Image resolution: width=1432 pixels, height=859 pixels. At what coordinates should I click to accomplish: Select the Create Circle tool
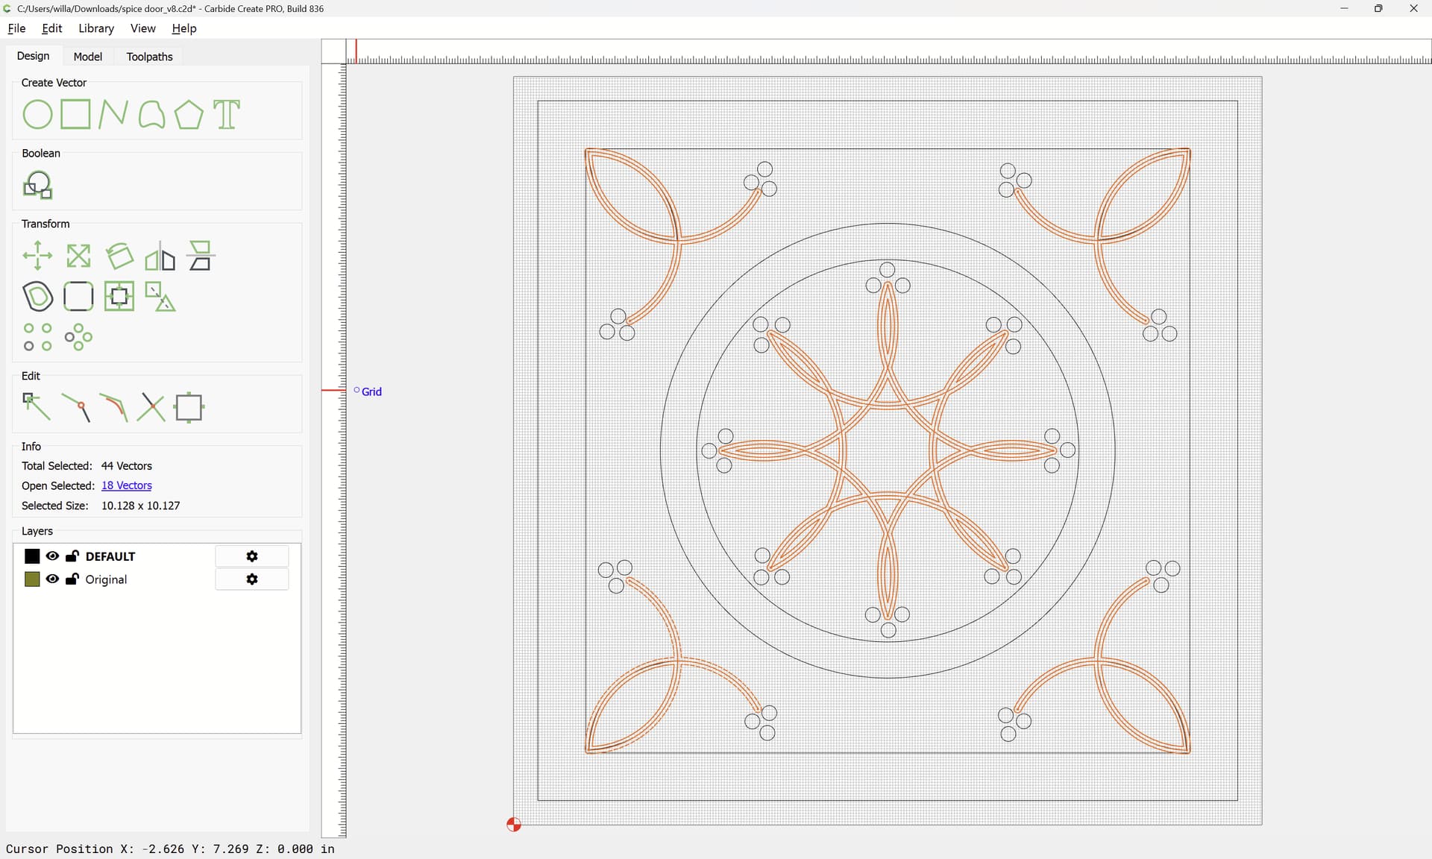point(37,115)
